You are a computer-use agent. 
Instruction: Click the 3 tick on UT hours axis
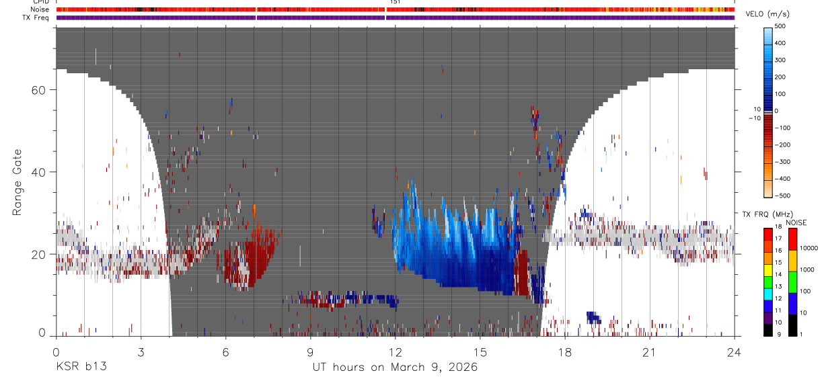(141, 352)
